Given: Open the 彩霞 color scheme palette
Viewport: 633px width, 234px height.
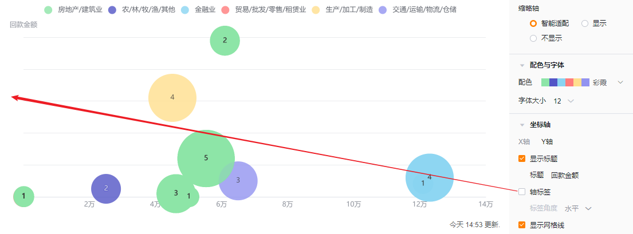Looking at the screenshot, I should pos(620,83).
